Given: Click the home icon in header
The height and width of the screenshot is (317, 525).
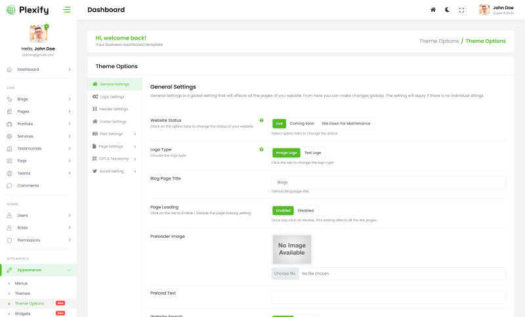Looking at the screenshot, I should pos(432,10).
